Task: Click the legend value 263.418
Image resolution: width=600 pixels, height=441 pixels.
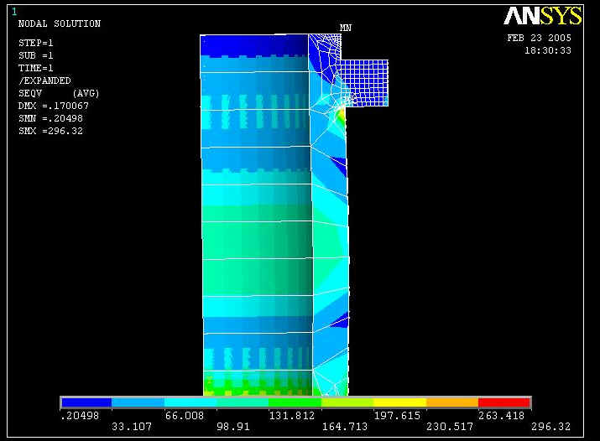Action: (x=501, y=415)
